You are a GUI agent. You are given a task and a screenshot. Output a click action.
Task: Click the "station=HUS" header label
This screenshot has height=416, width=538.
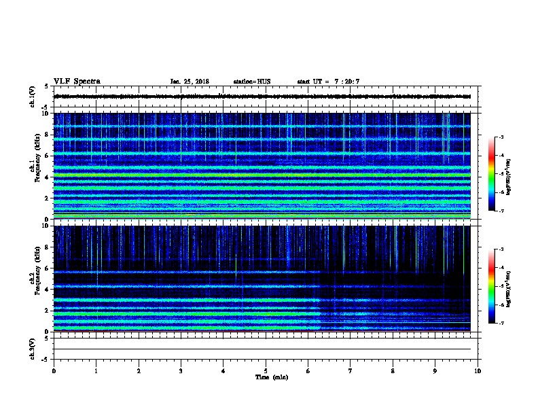(x=252, y=82)
